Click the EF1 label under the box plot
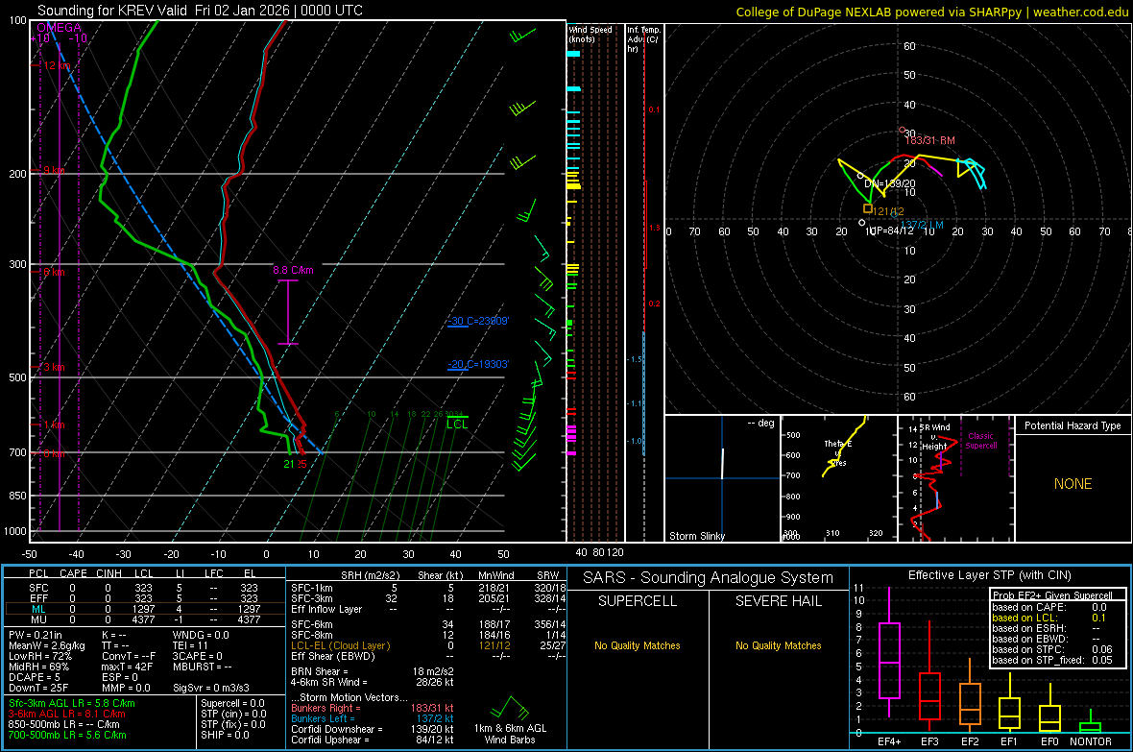The width and height of the screenshot is (1133, 752). tap(1009, 741)
